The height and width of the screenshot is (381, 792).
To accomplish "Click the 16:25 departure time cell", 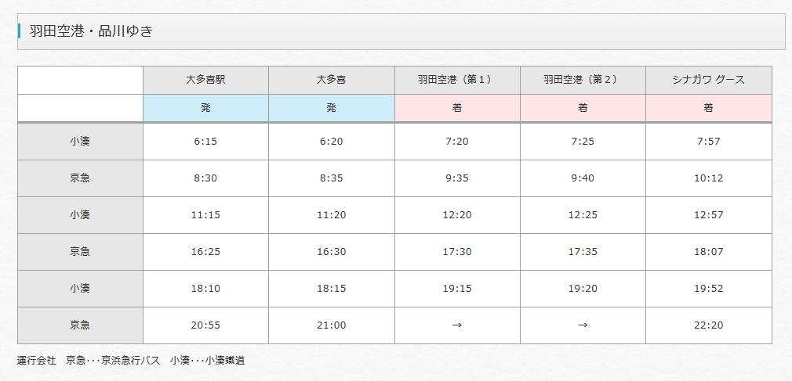I will pyautogui.click(x=205, y=252).
